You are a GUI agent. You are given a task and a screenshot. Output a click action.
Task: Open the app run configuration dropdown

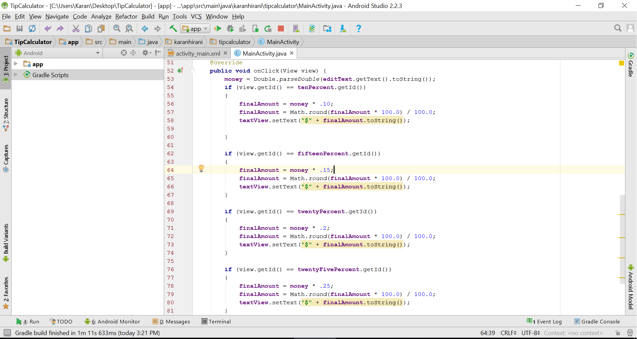[195, 29]
